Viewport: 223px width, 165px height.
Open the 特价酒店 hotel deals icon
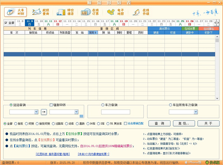click(x=65, y=12)
